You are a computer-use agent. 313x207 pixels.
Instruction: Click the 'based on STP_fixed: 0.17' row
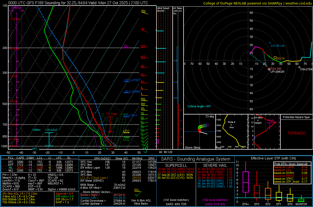coord(291,182)
